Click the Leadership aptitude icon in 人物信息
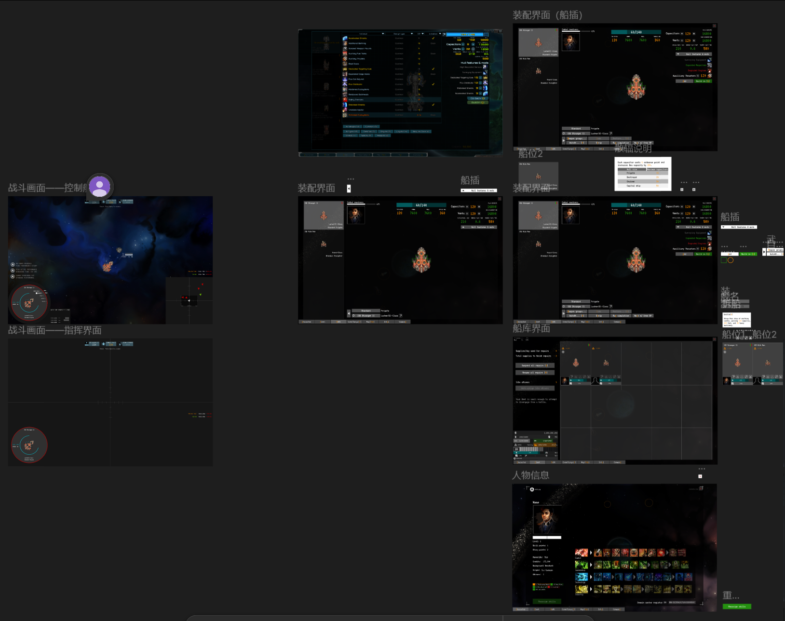Viewport: 785px width, 621px height. coord(582,565)
